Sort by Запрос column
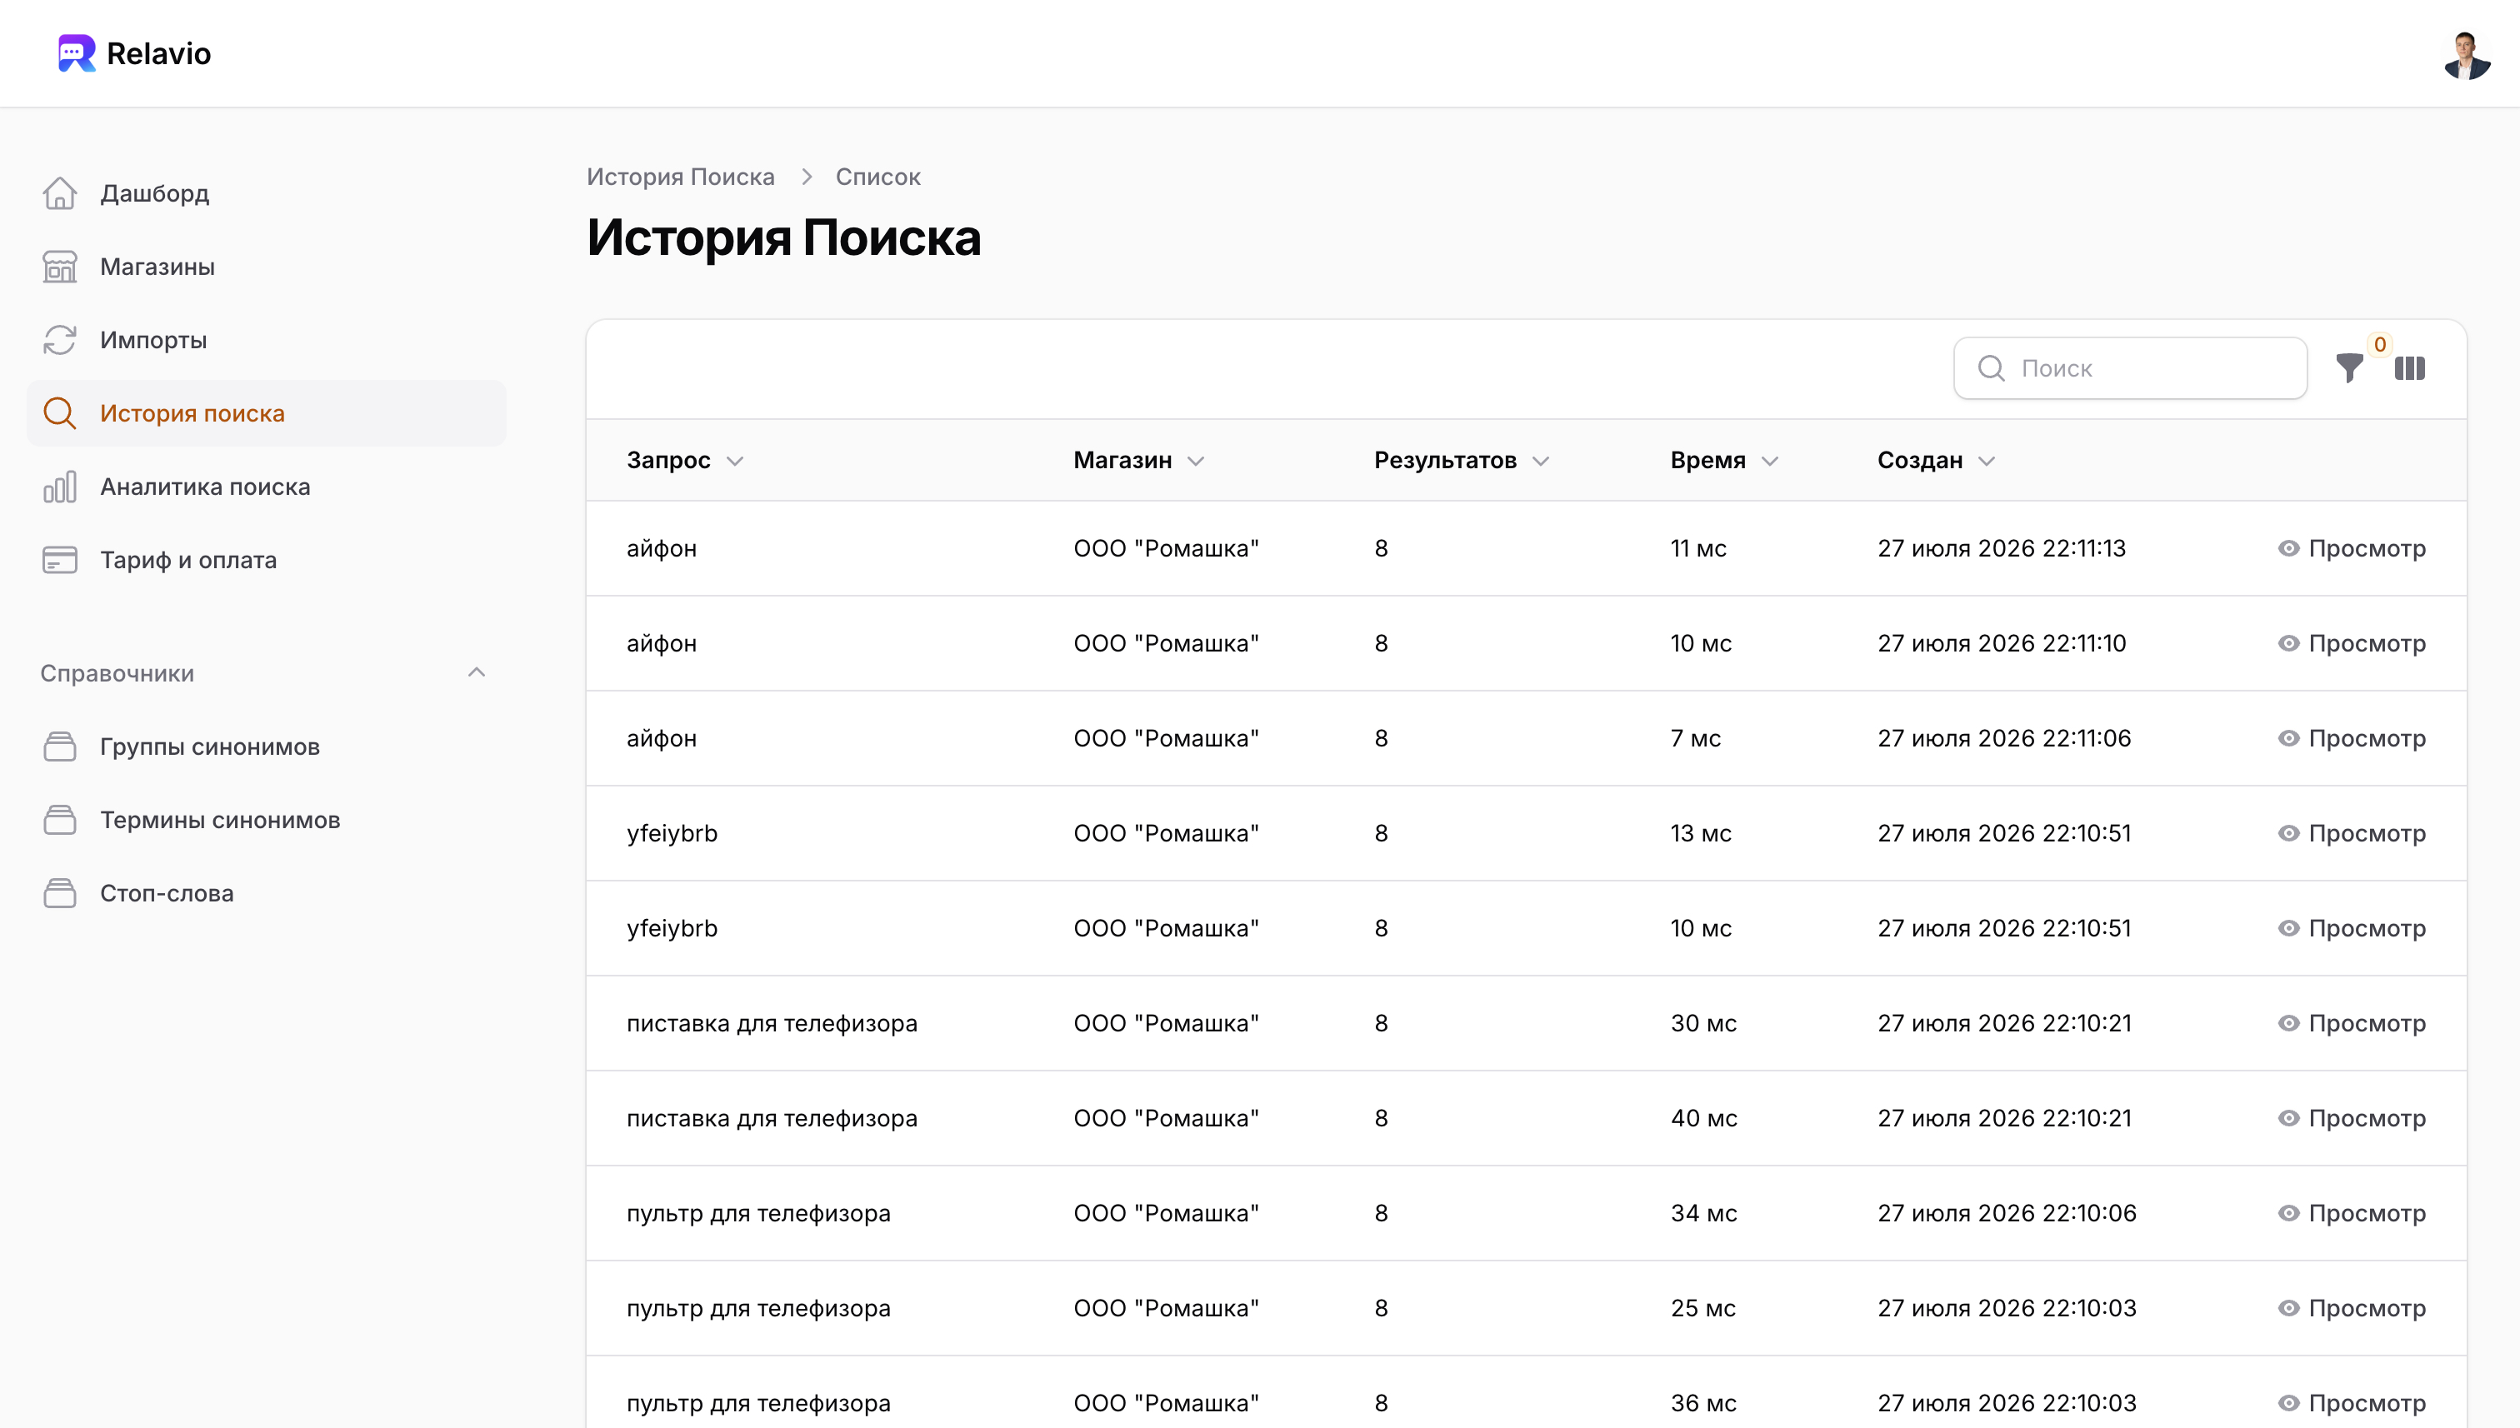The width and height of the screenshot is (2520, 1428). click(x=686, y=460)
